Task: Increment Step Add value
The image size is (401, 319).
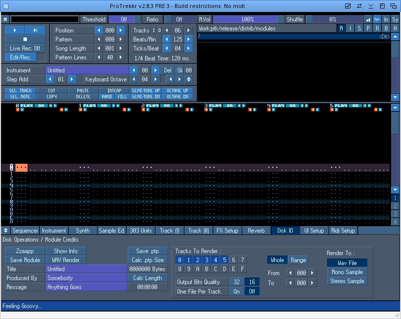Action: tap(71, 79)
